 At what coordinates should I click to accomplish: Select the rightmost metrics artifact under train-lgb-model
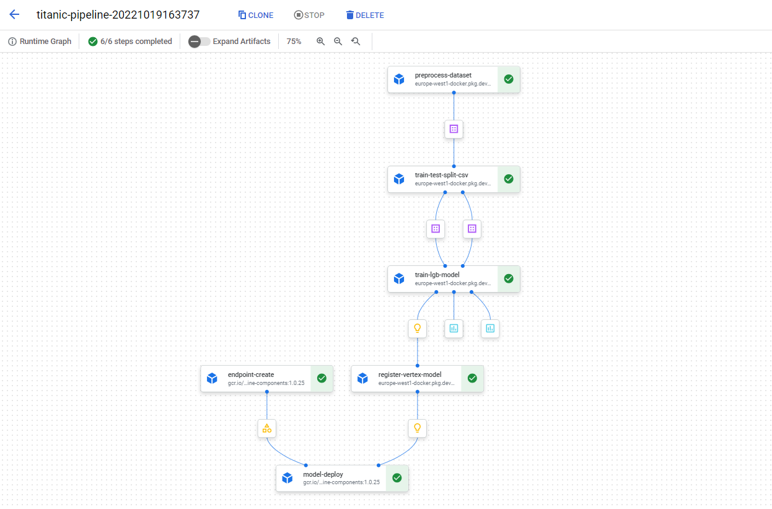490,329
